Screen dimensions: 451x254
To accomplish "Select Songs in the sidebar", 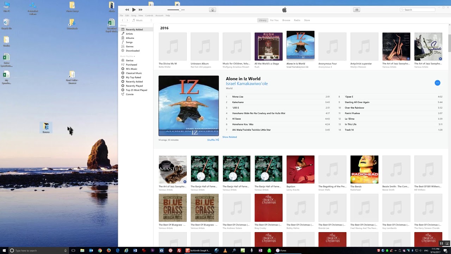I will click(x=136, y=42).
